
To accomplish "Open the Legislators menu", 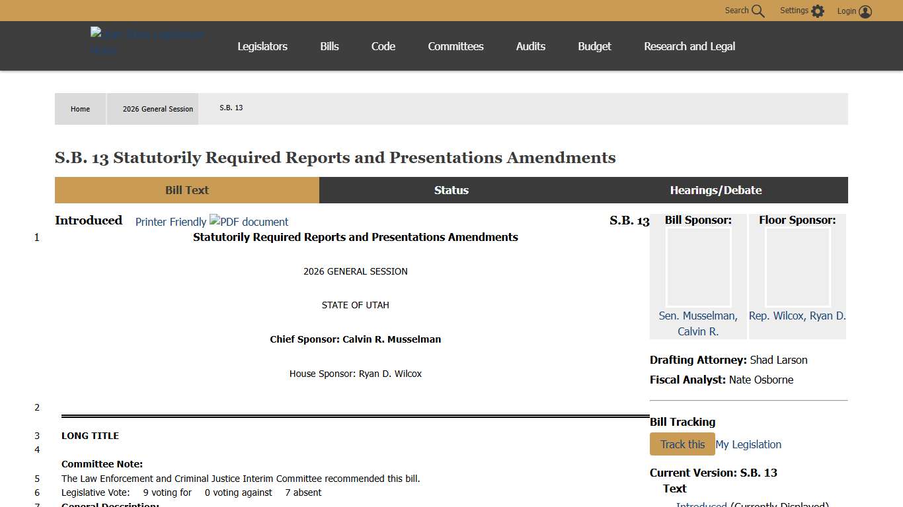I will pyautogui.click(x=262, y=46).
